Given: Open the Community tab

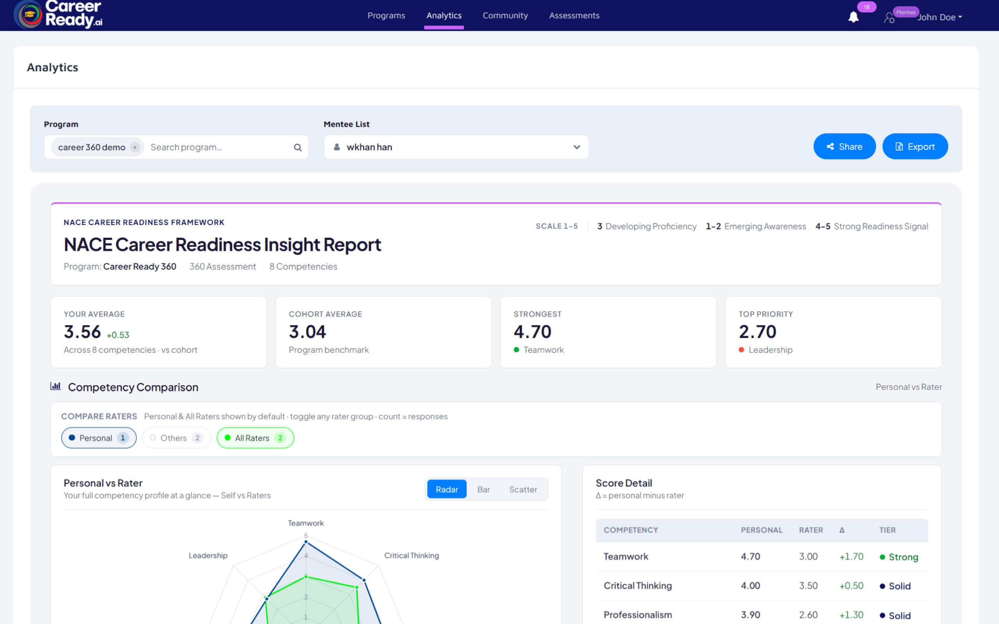Looking at the screenshot, I should (x=505, y=15).
